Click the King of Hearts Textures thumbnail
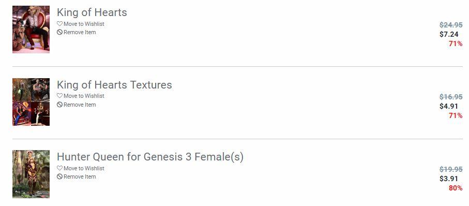Image resolution: width=469 pixels, height=206 pixels. tap(31, 102)
